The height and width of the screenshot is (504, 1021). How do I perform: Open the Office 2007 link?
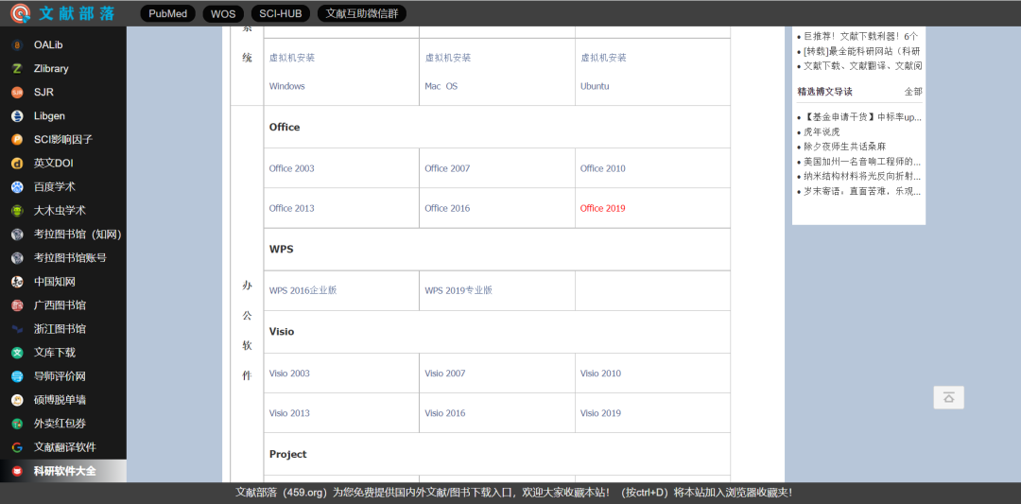pyautogui.click(x=447, y=168)
